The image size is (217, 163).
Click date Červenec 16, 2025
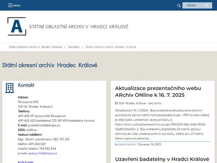(150, 144)
